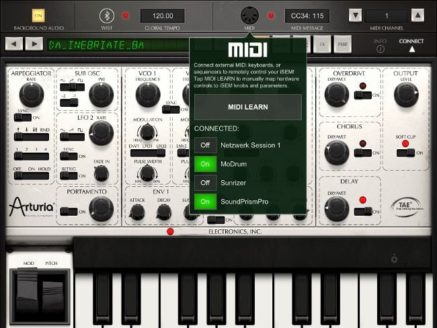Decrease MIDI channel with down arrow
This screenshot has height=328, width=437.
tap(356, 15)
